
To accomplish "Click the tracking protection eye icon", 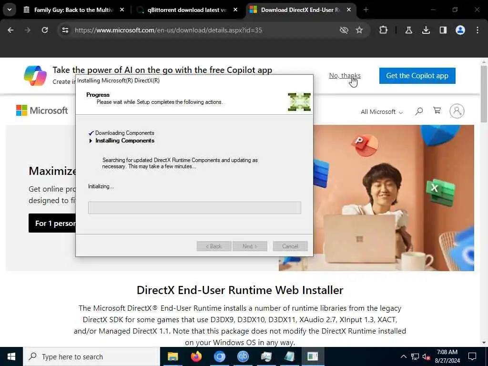I will click(x=344, y=30).
